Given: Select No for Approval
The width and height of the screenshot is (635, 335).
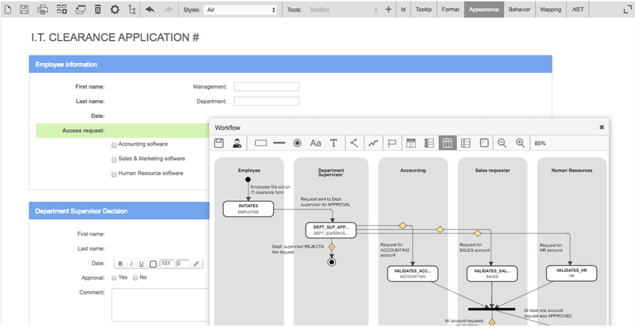Looking at the screenshot, I should [135, 278].
